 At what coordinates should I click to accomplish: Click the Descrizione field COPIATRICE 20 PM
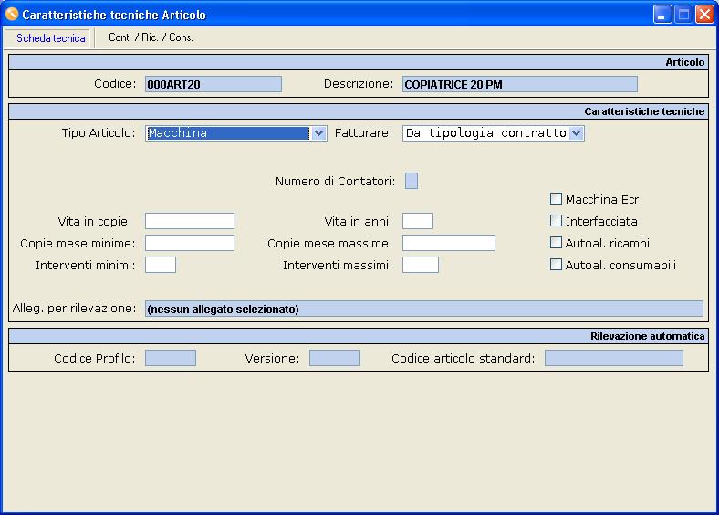519,84
